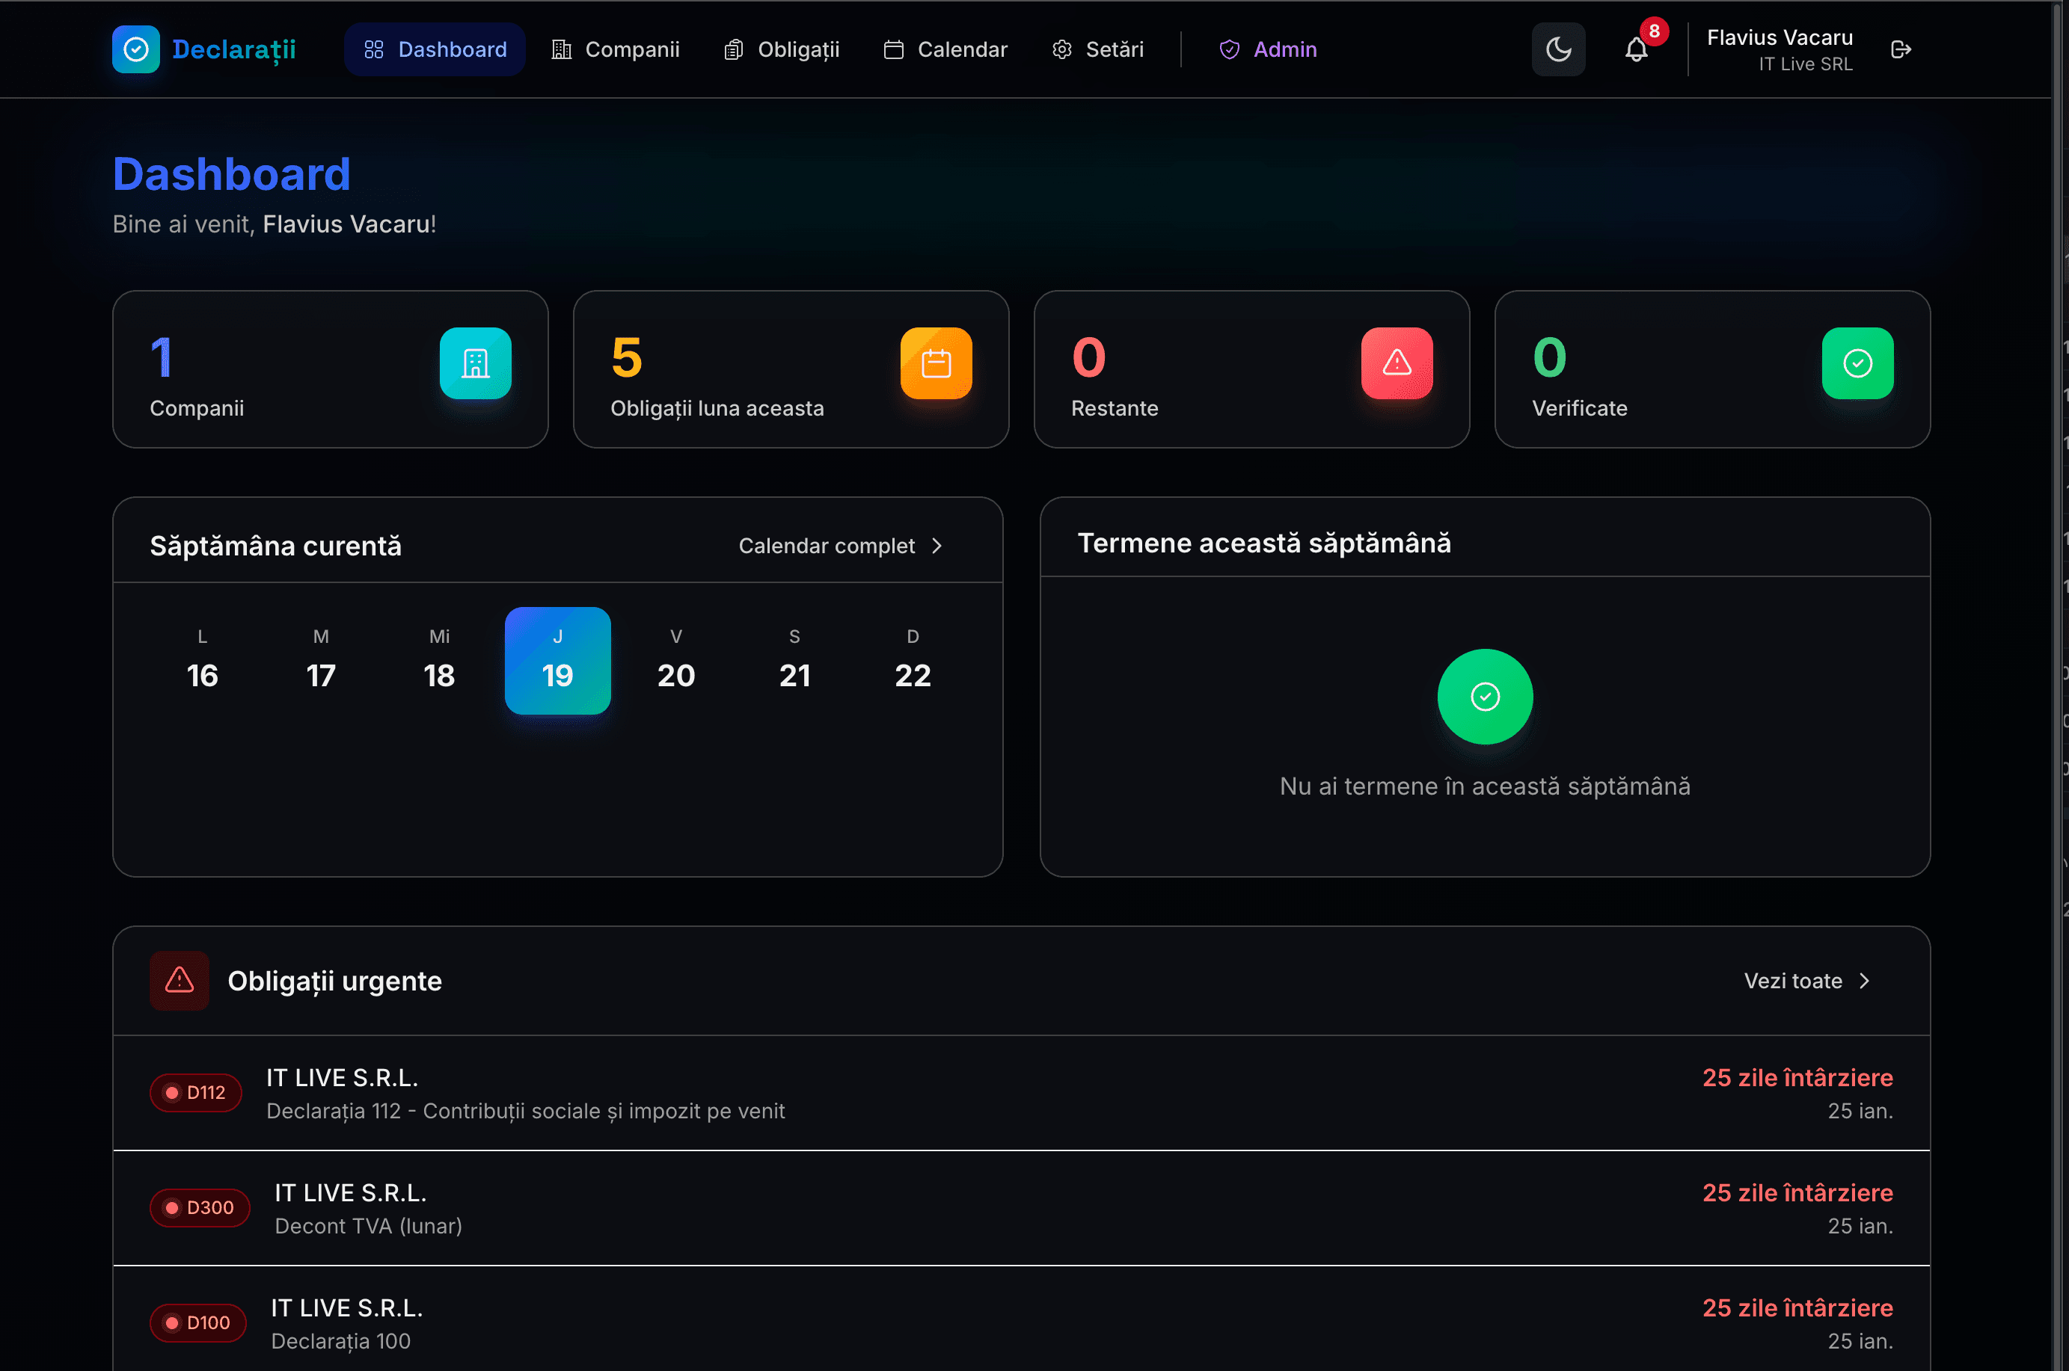The height and width of the screenshot is (1371, 2069).
Task: Open the Admin section
Action: tap(1268, 49)
